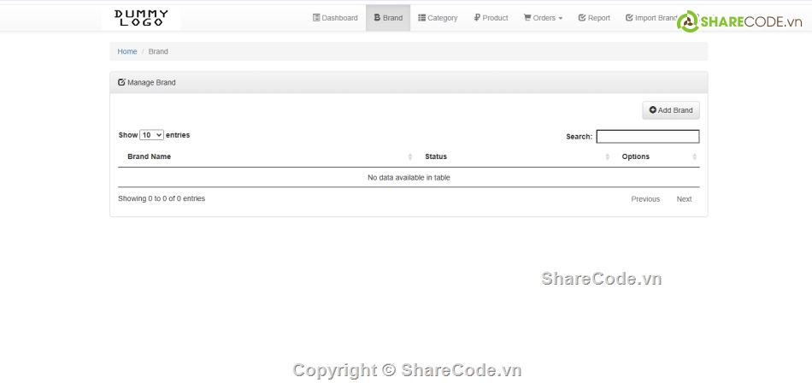Select the Brand tab in navbar
The height and width of the screenshot is (389, 812).
[x=388, y=18]
